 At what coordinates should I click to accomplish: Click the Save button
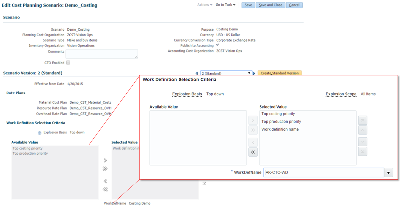(x=248, y=5)
